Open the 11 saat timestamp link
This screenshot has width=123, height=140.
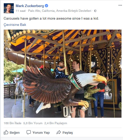coord(21,11)
